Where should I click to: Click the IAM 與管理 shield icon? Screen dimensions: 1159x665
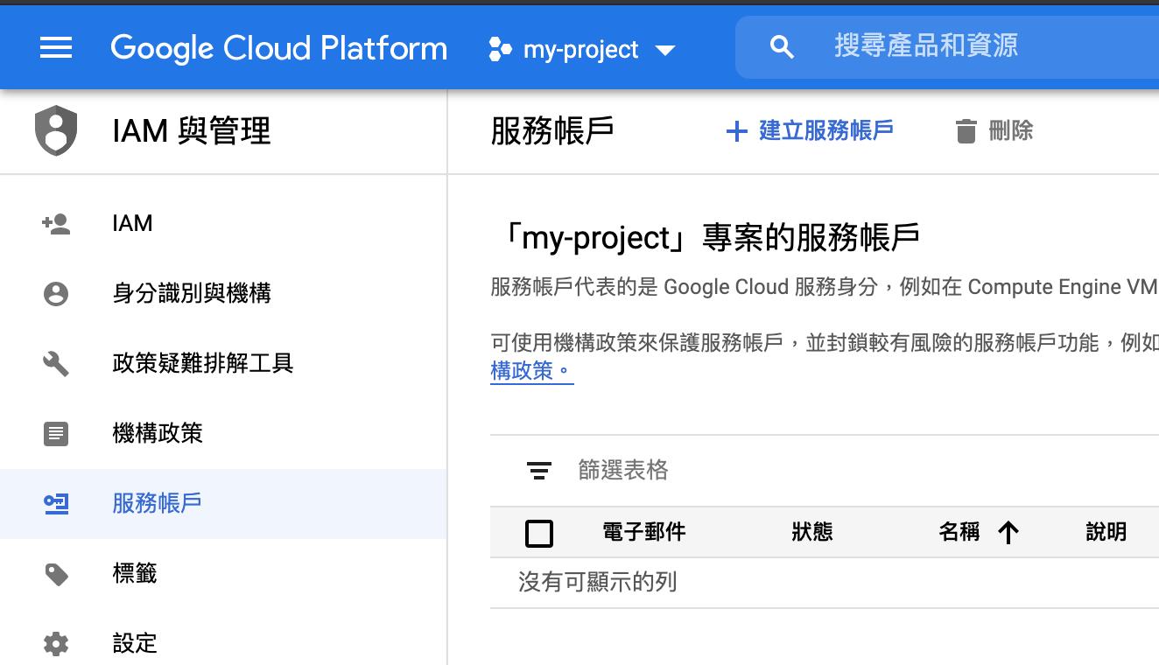(56, 130)
